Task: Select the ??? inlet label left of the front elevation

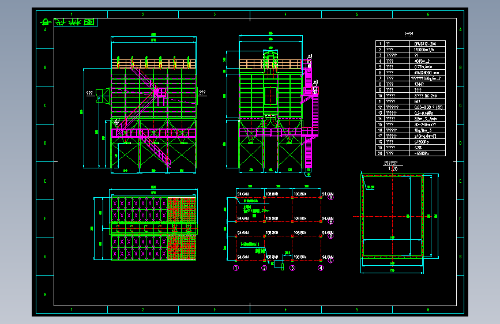Action: point(90,93)
